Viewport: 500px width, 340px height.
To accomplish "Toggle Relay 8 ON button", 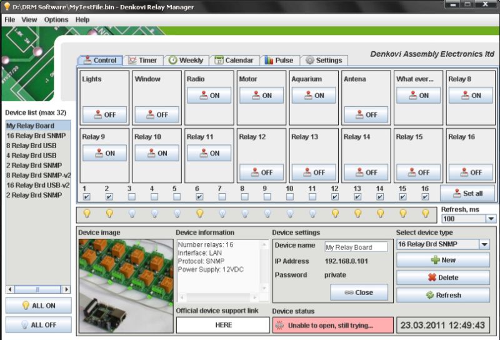I will 471,96.
